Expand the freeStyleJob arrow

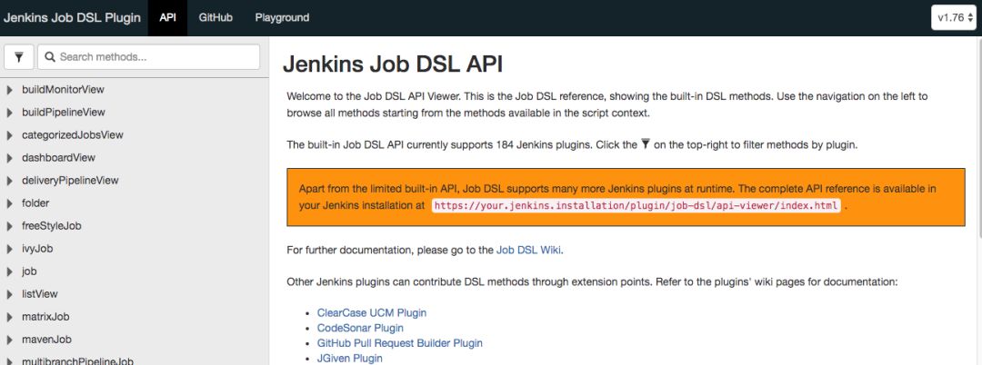tap(9, 226)
